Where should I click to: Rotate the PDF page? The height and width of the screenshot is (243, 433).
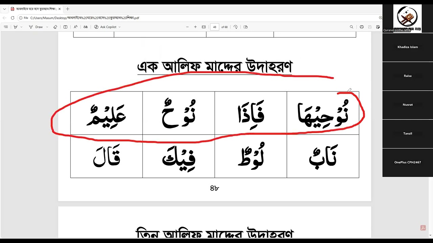pos(235,27)
